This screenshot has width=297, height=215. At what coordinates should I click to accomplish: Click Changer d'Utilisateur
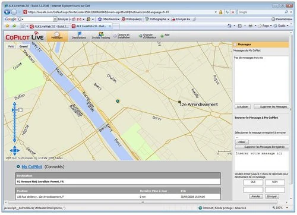point(147,36)
